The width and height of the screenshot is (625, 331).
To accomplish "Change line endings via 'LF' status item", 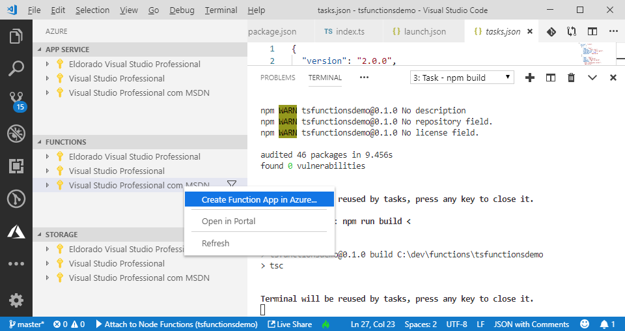I will [x=480, y=324].
